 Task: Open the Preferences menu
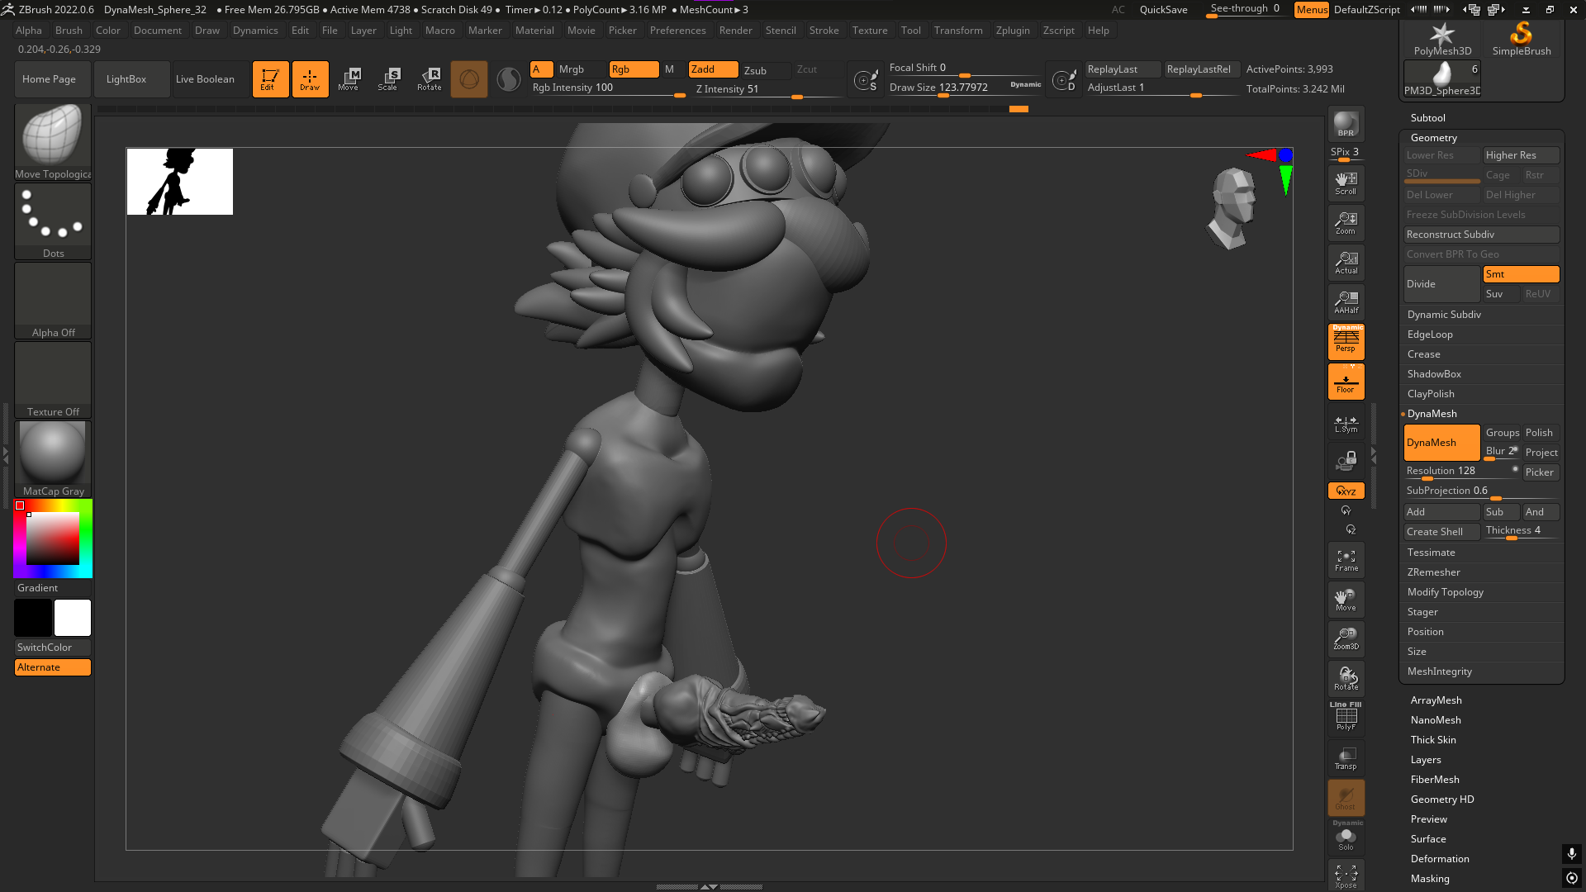[677, 31]
